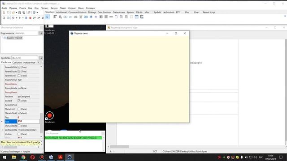Viewport: 287px width, 161px height.
Task: Pick the TGroupBox component in Standard palette
Action: point(116,17)
